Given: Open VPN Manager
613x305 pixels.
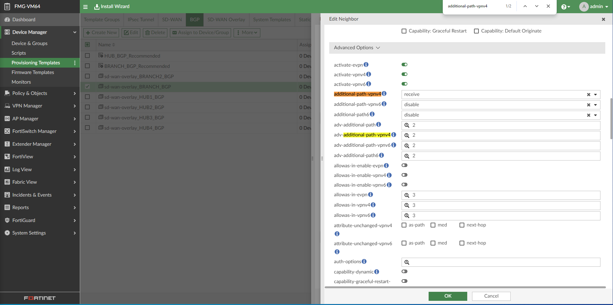Looking at the screenshot, I should pos(27,106).
